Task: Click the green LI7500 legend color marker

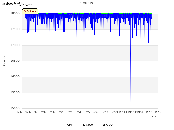Action: pos(79,125)
